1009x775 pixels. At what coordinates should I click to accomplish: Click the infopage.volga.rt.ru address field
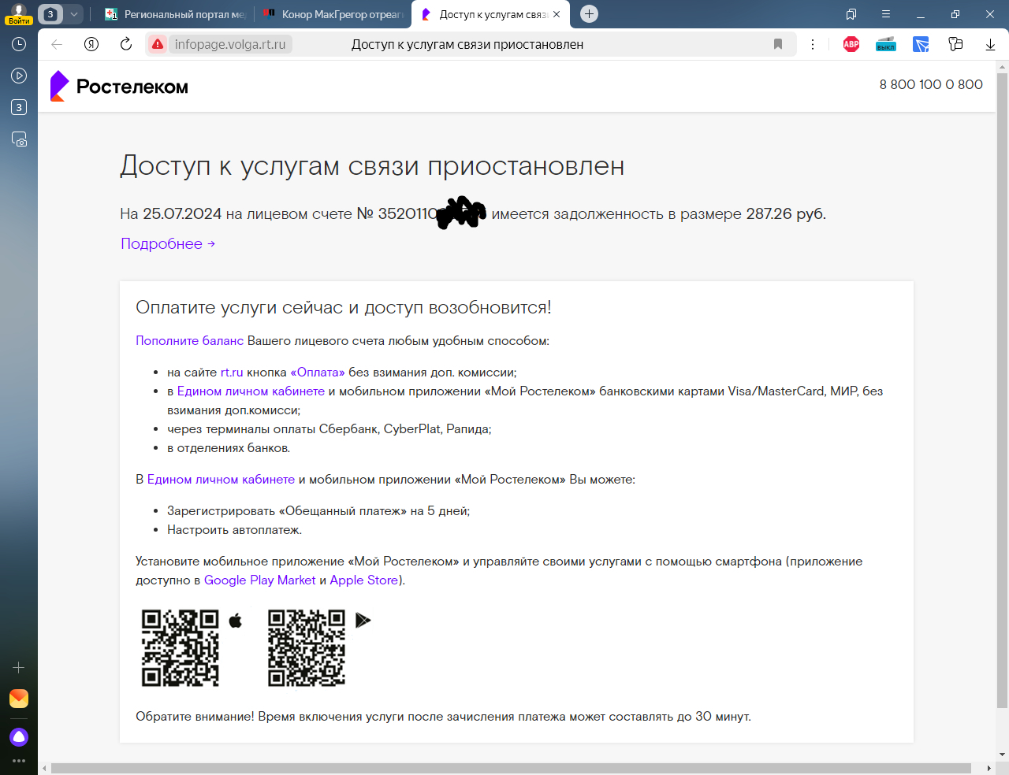click(x=230, y=44)
